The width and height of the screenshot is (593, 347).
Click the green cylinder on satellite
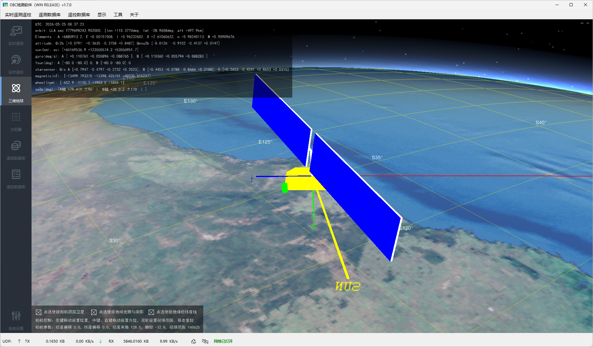click(284, 188)
